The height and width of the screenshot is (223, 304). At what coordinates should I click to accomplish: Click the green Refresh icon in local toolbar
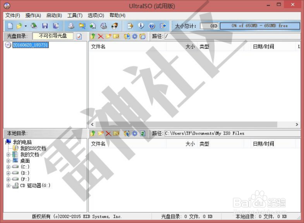pos(143,133)
